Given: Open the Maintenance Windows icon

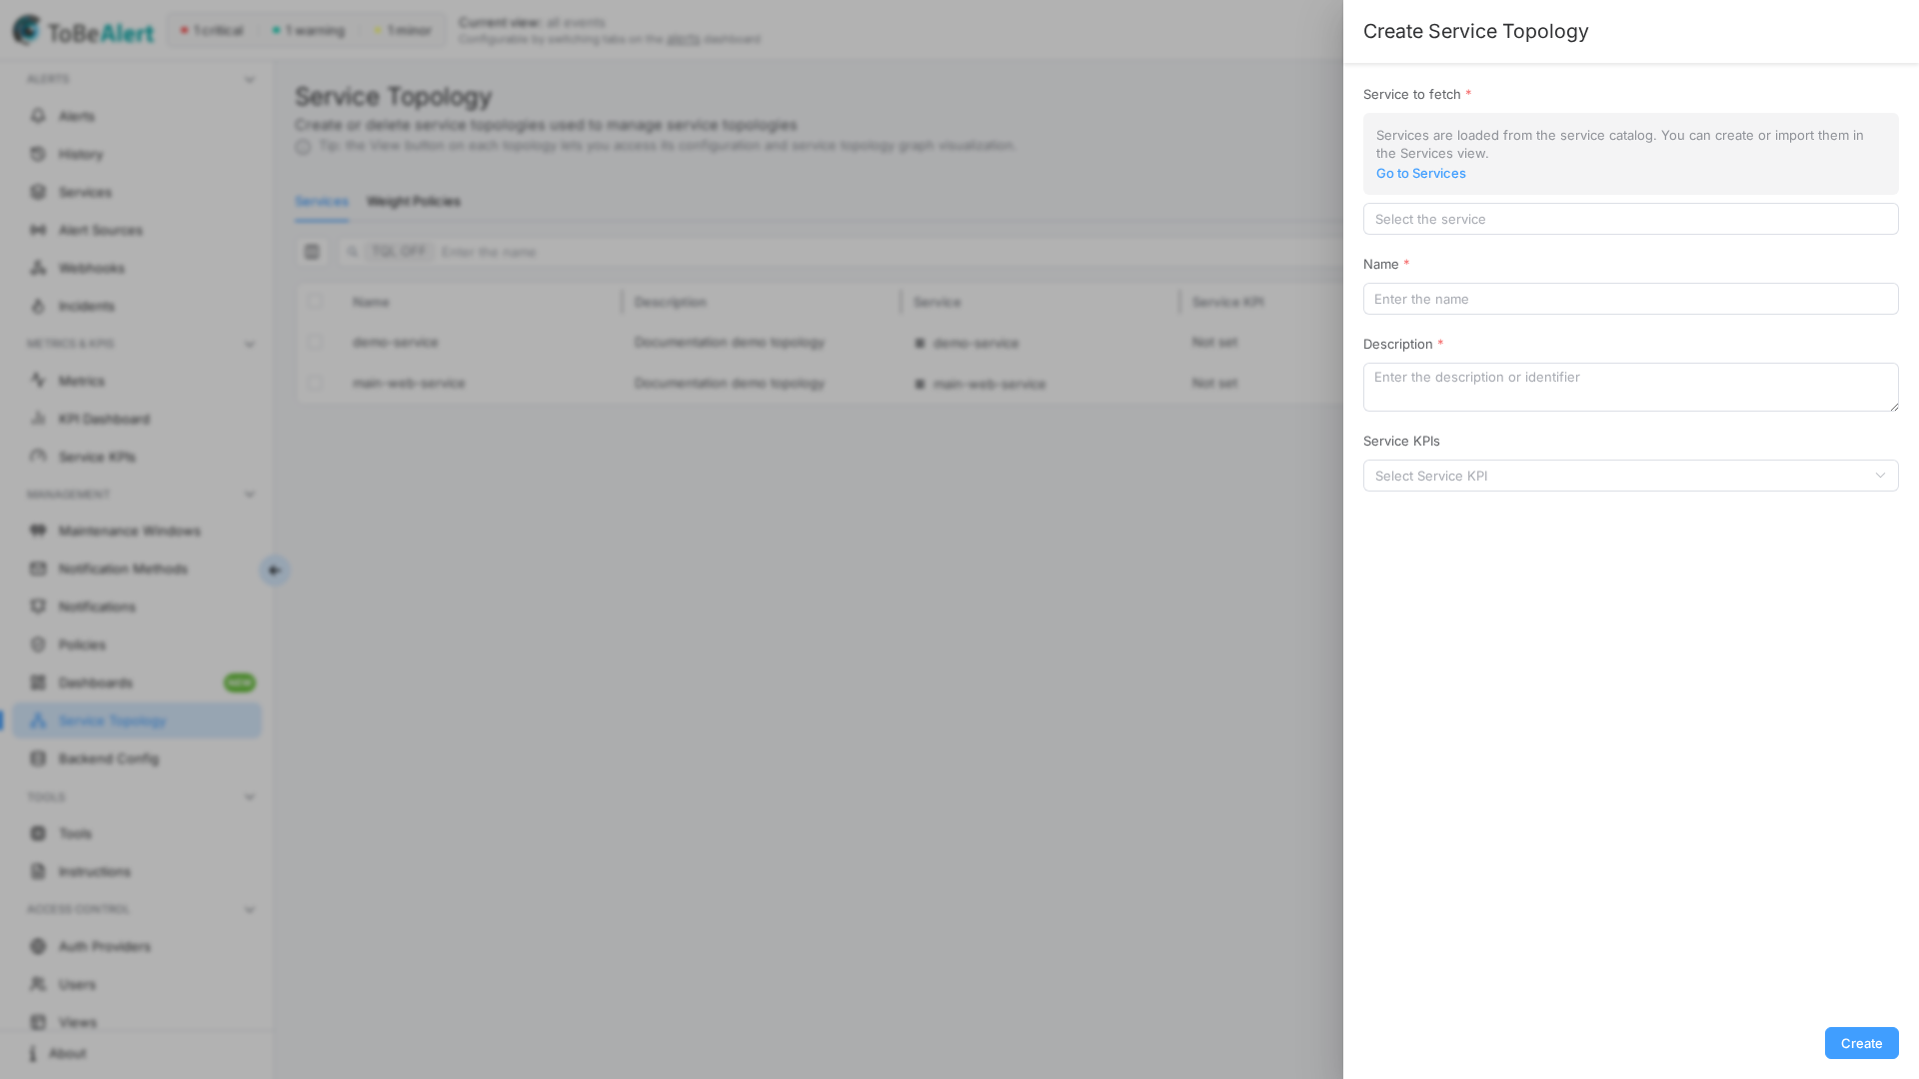Looking at the screenshot, I should pyautogui.click(x=38, y=531).
